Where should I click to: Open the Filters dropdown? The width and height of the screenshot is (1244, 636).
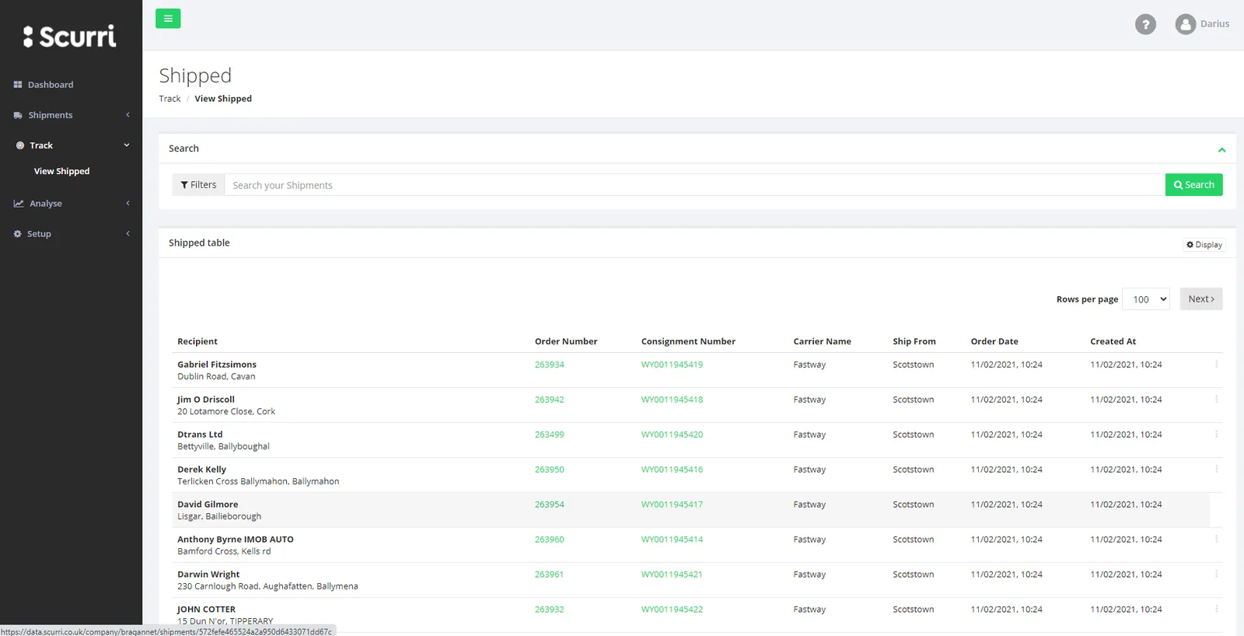click(198, 185)
